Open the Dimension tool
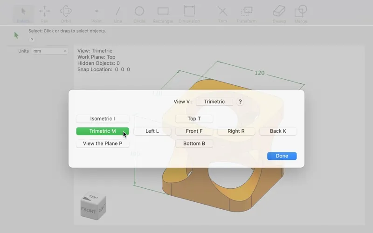 tap(189, 15)
